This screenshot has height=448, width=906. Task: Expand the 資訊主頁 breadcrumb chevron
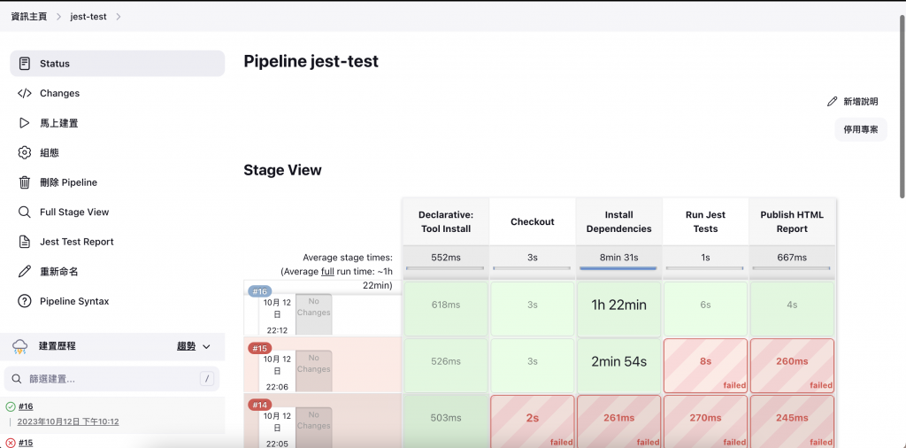pyautogui.click(x=58, y=16)
